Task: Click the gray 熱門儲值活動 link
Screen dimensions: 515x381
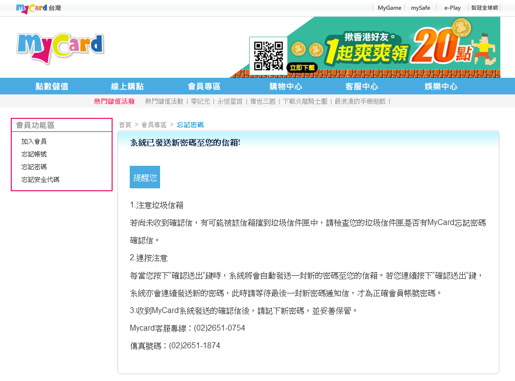Action: pyautogui.click(x=164, y=101)
